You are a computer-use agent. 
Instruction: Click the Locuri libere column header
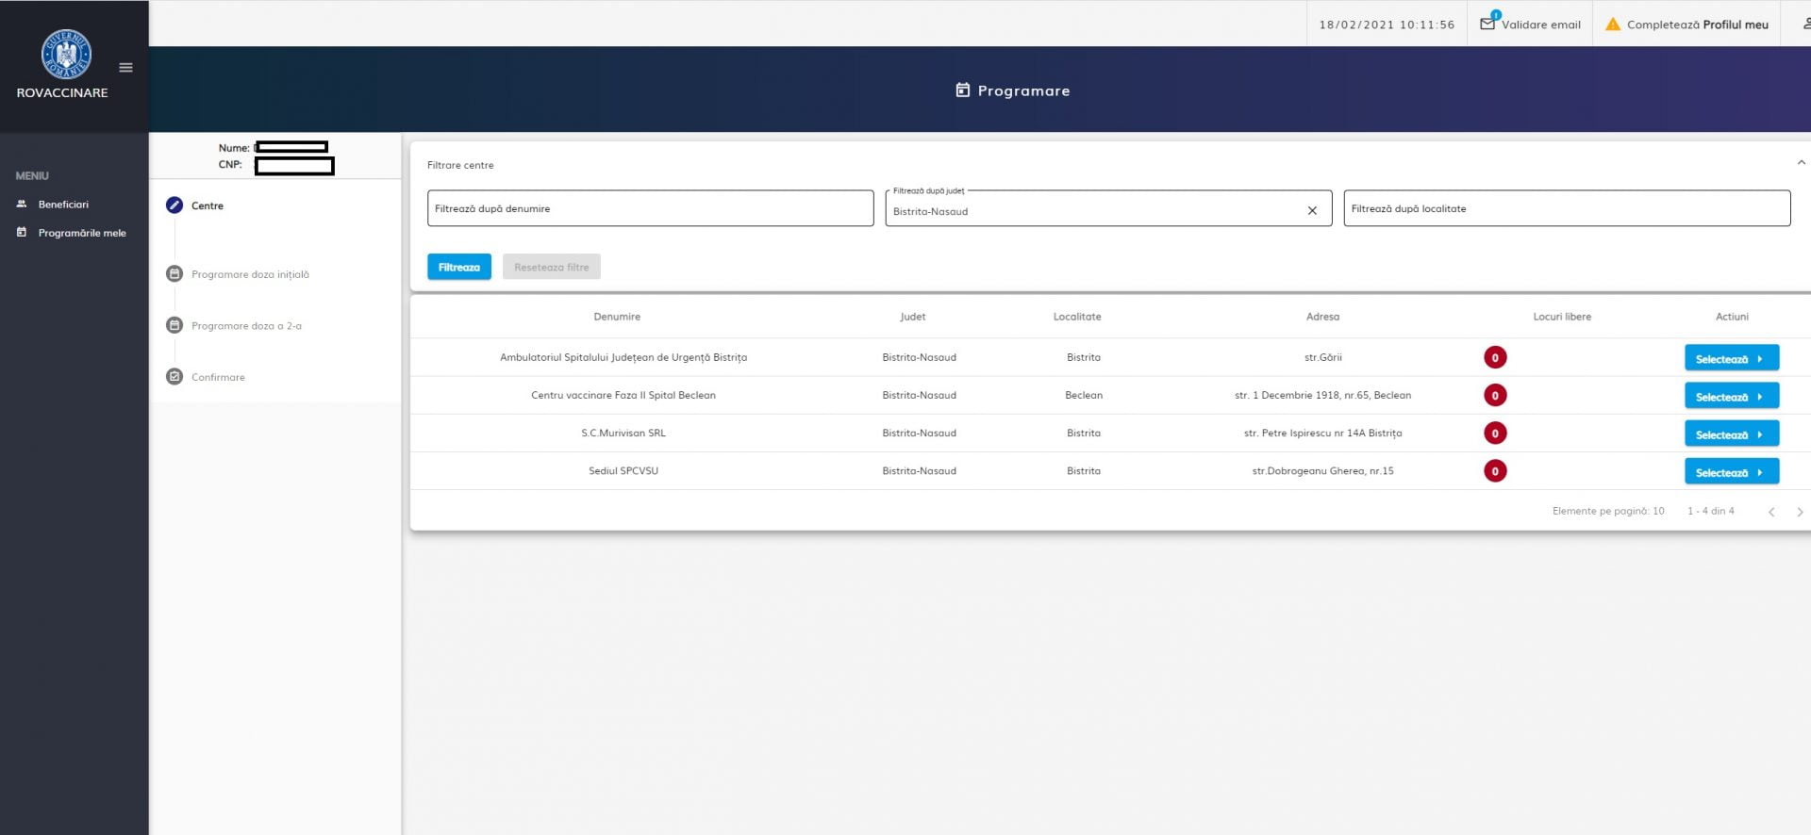1562,317
